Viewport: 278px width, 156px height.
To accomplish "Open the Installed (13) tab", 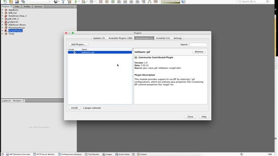I will [x=163, y=38].
